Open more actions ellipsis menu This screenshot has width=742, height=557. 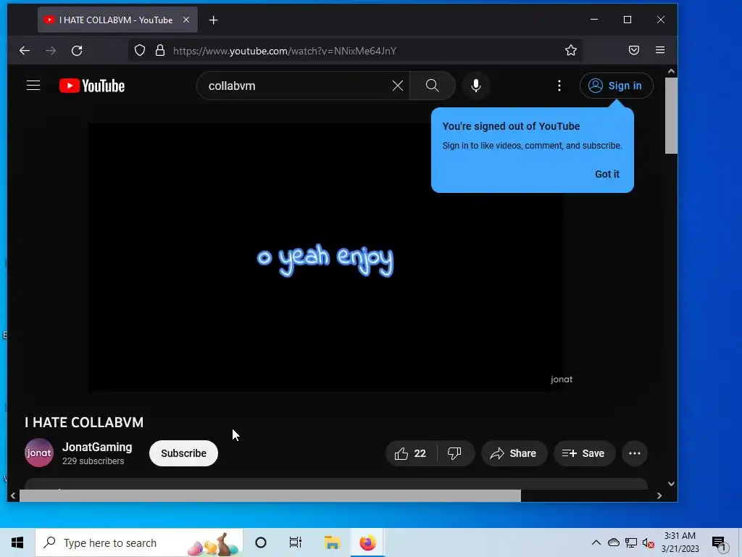635,454
